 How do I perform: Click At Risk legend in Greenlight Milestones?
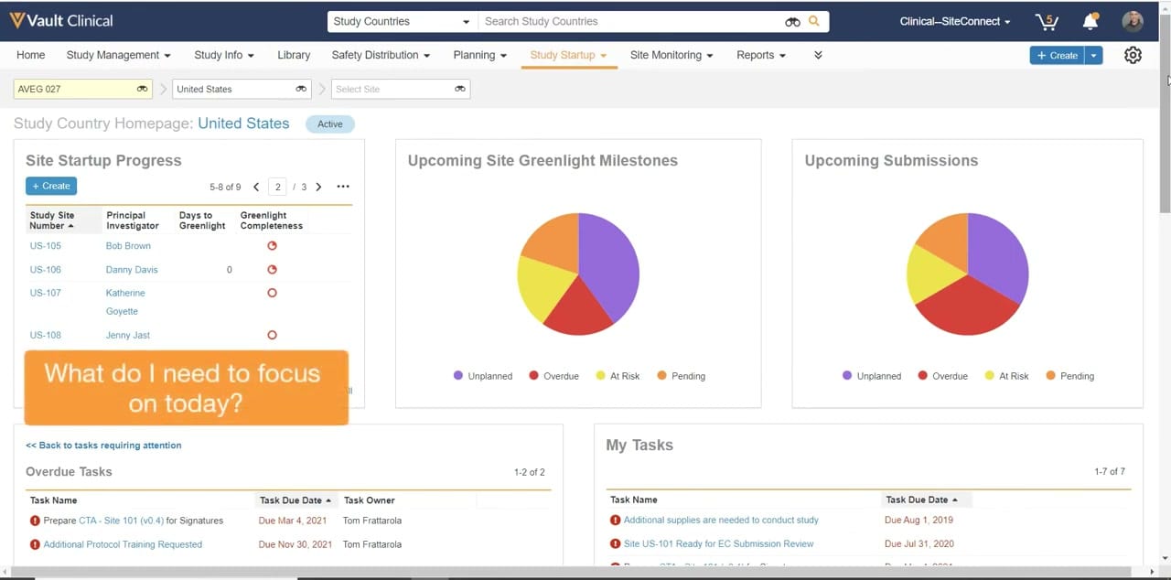(618, 376)
